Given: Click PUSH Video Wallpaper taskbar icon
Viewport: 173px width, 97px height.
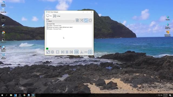Looking at the screenshot, I should coord(33,95).
